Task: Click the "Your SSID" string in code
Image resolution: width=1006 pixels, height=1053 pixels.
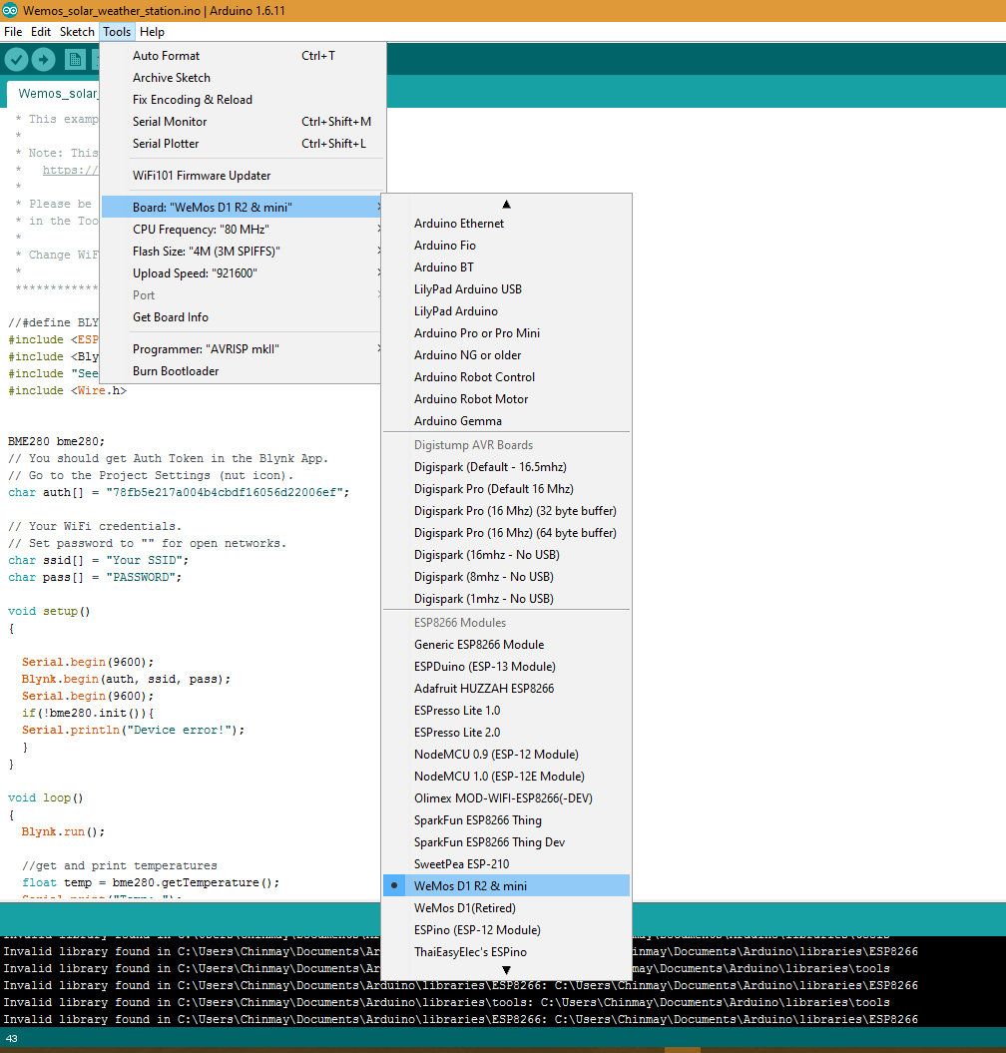Action: click(x=144, y=560)
